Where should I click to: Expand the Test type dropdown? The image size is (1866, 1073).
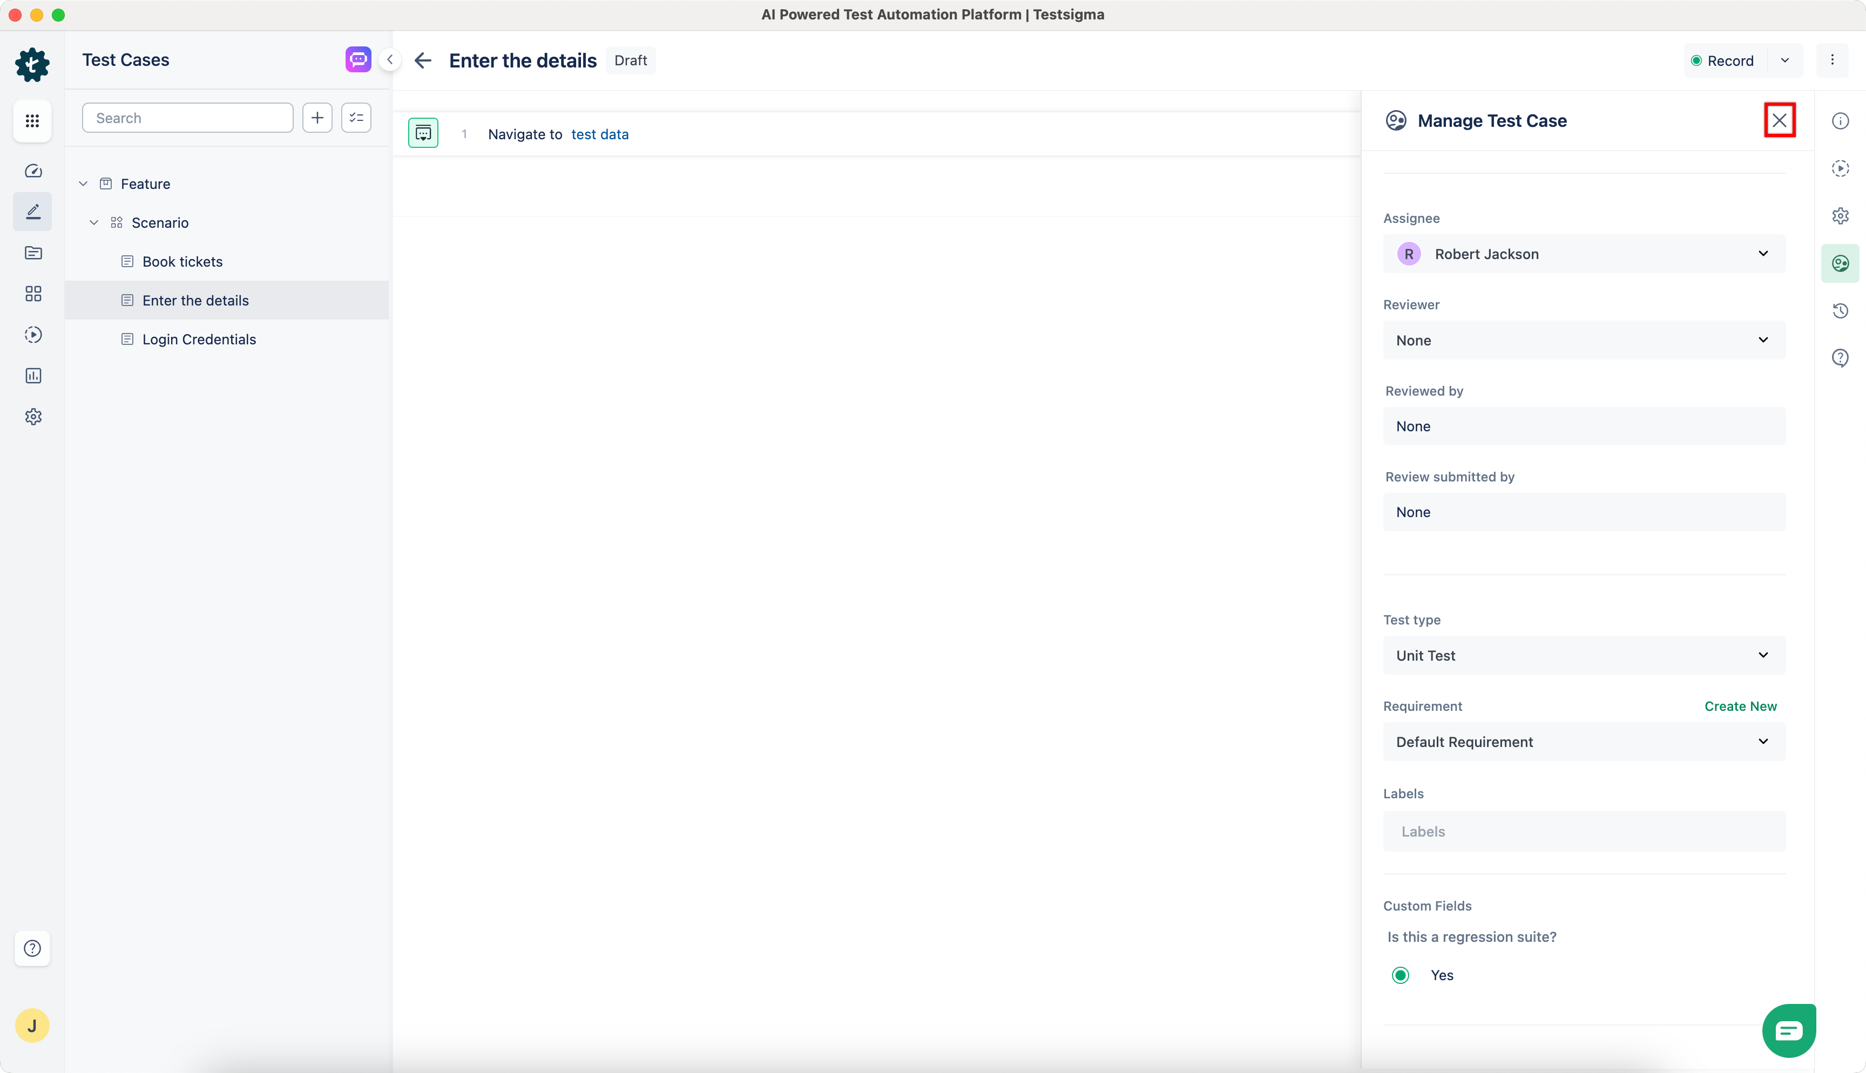coord(1584,655)
